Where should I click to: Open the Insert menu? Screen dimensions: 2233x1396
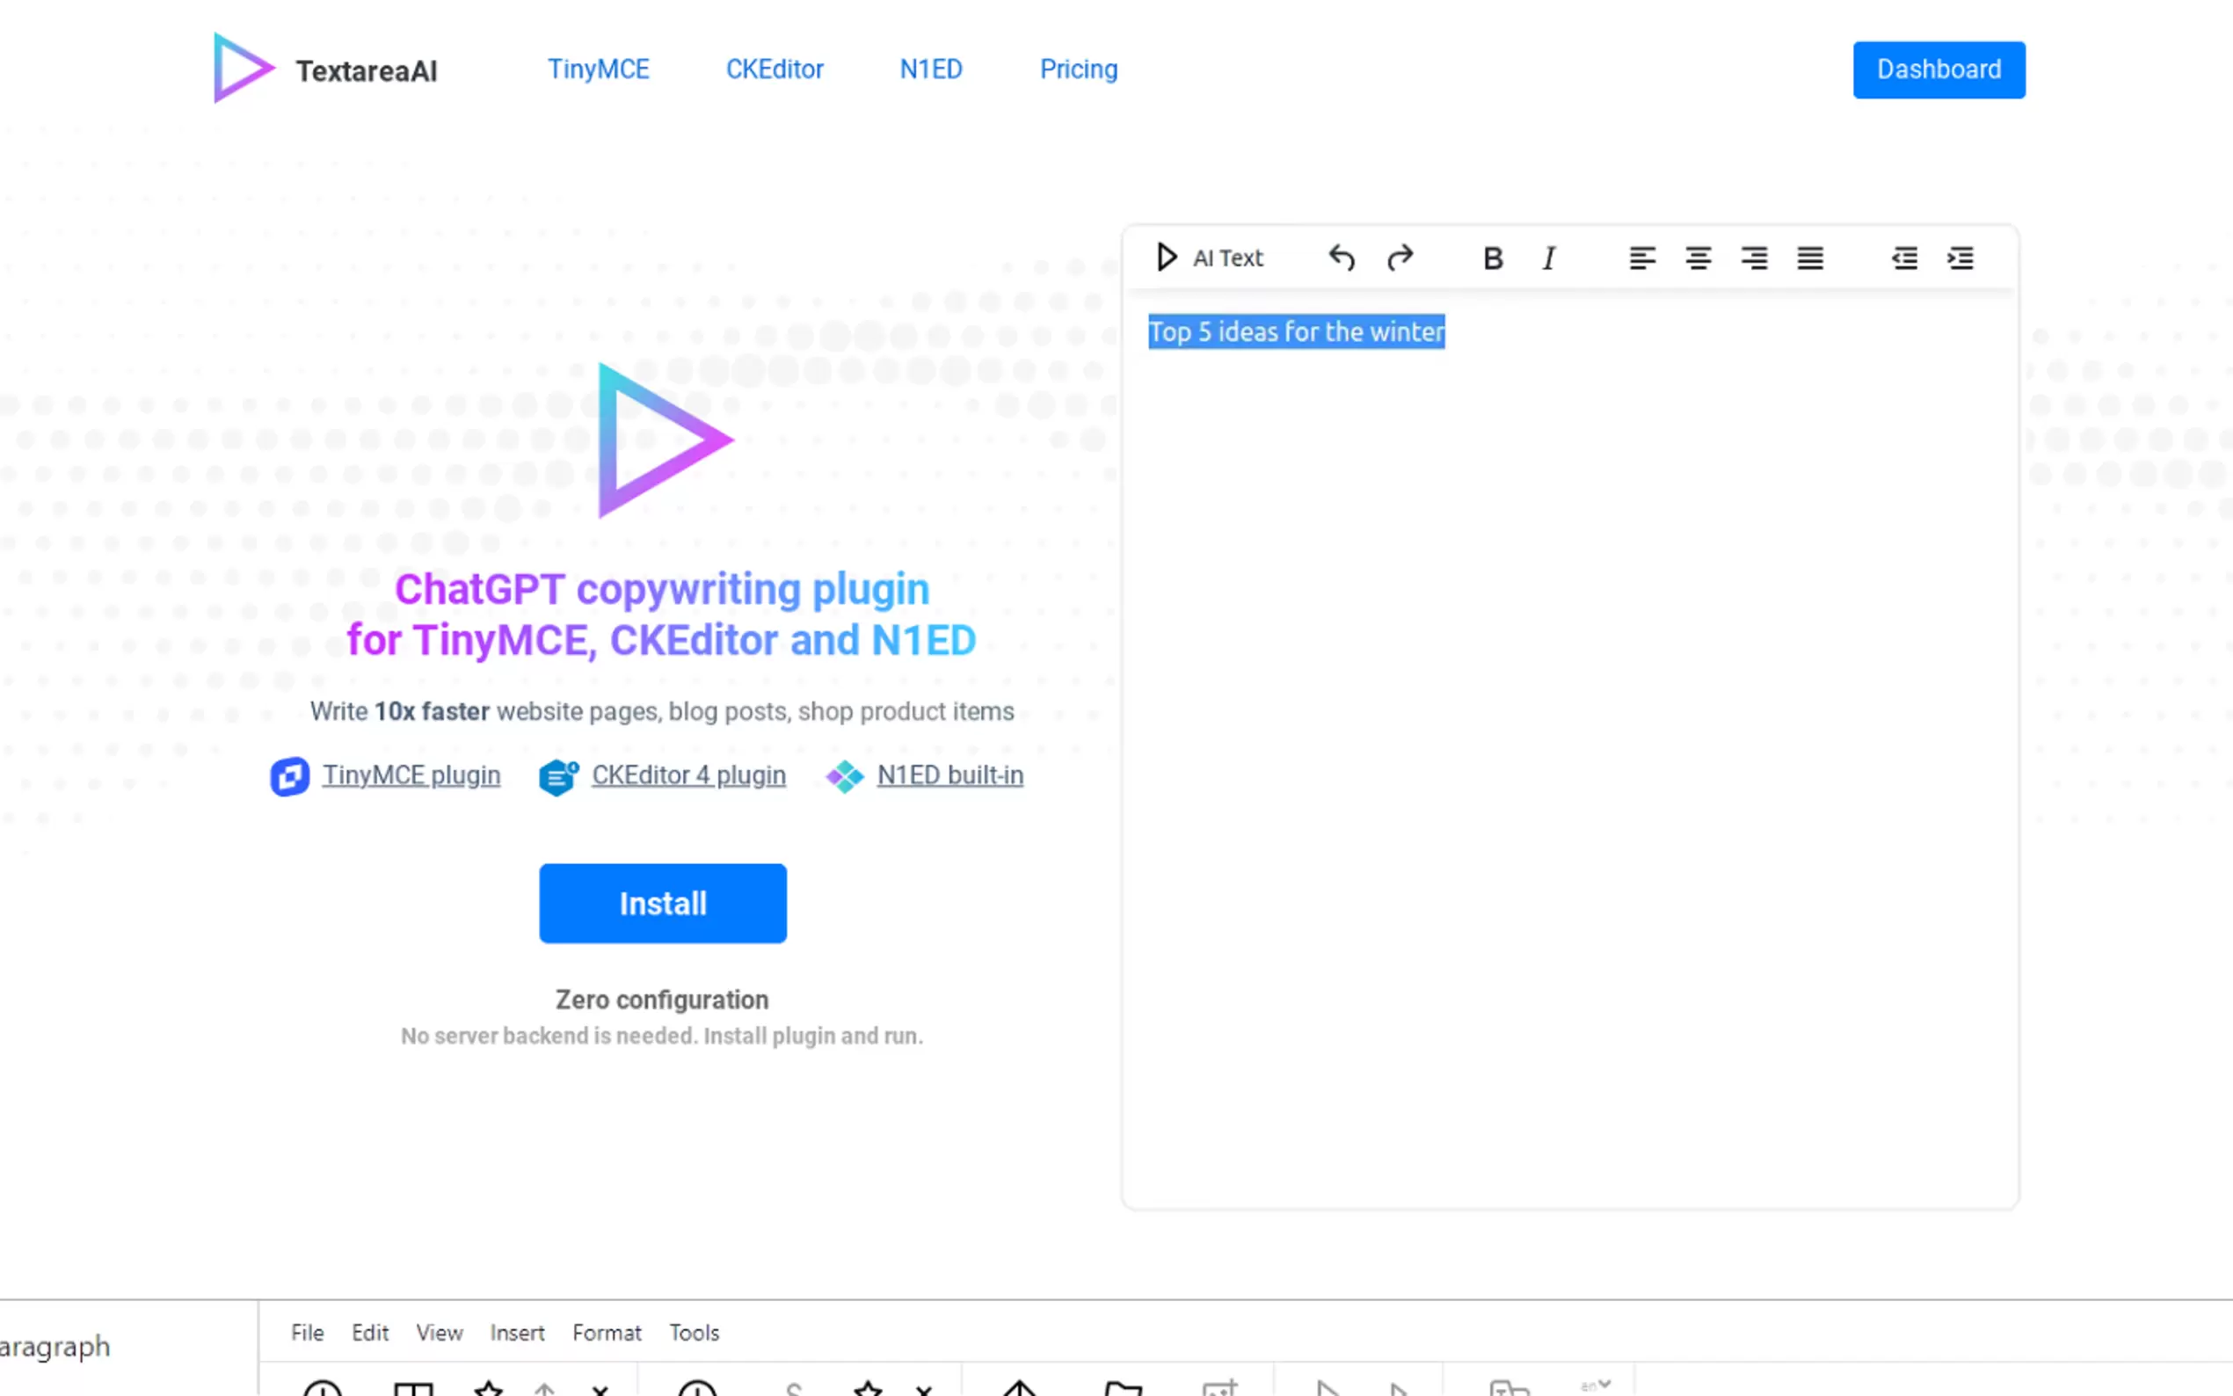(x=517, y=1333)
